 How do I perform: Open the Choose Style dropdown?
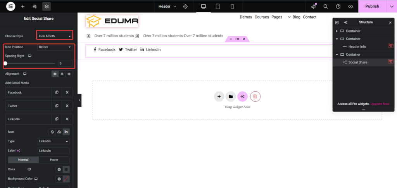(x=55, y=36)
